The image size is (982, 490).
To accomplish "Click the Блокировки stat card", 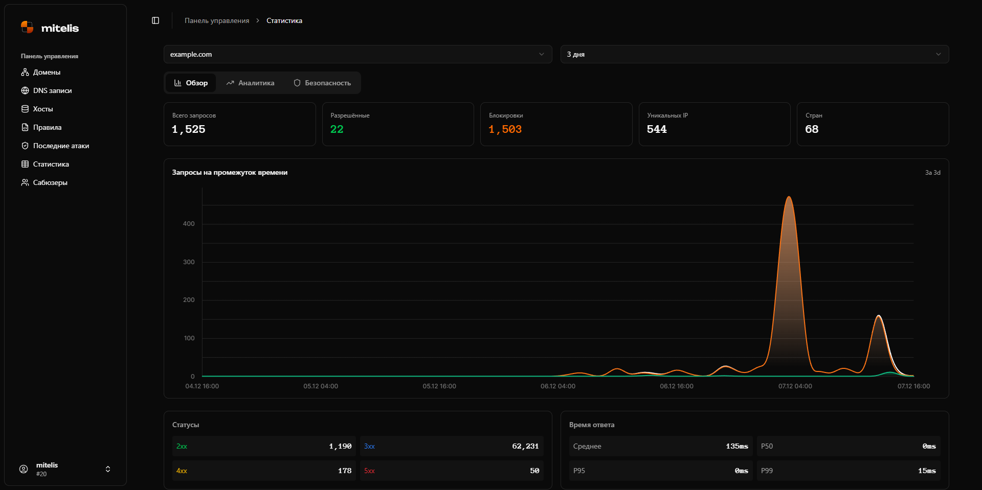I will tap(556, 124).
